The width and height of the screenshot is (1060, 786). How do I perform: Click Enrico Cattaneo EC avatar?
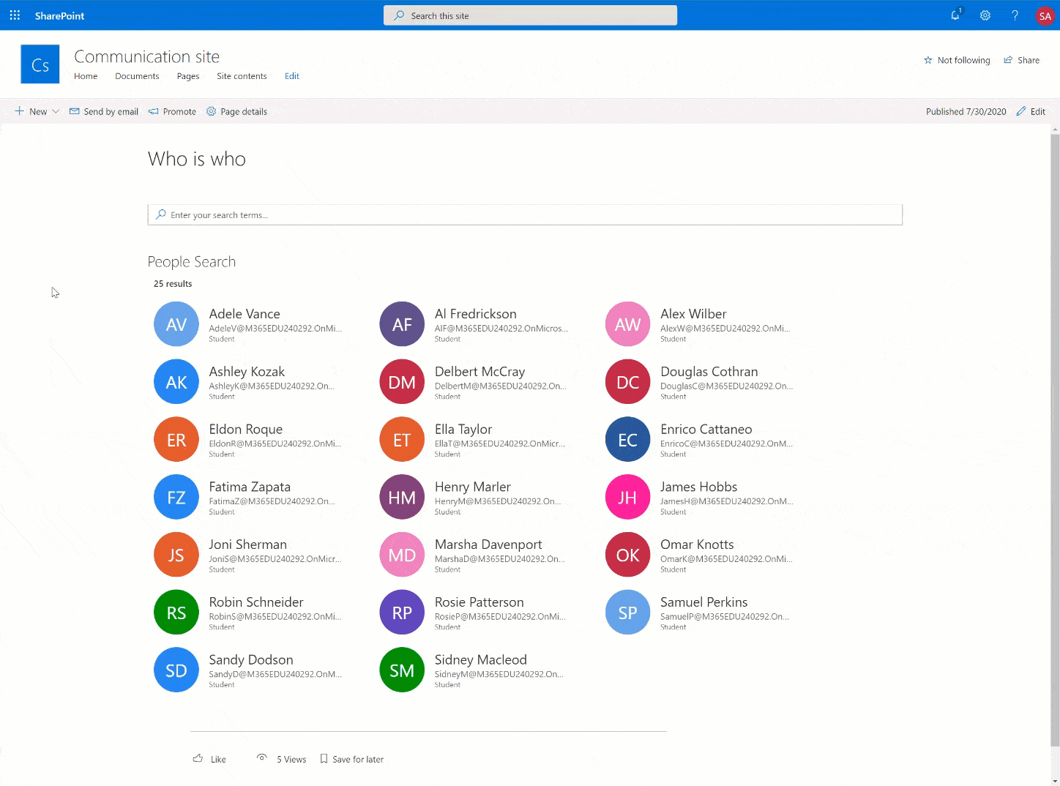(x=628, y=439)
